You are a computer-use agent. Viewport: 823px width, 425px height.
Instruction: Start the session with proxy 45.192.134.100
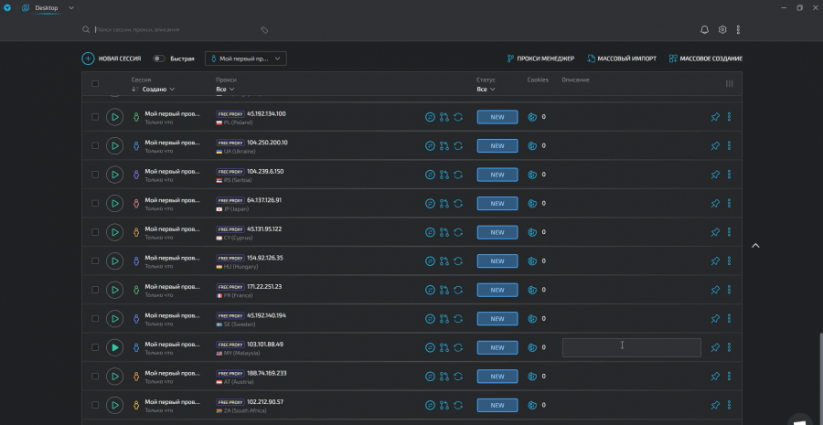click(x=114, y=117)
